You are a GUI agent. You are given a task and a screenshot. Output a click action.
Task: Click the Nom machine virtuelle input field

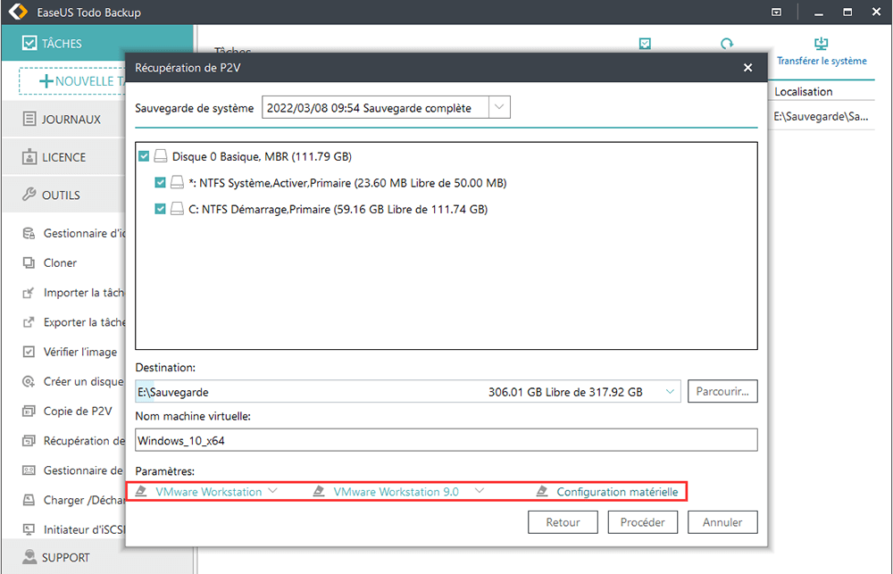point(446,440)
